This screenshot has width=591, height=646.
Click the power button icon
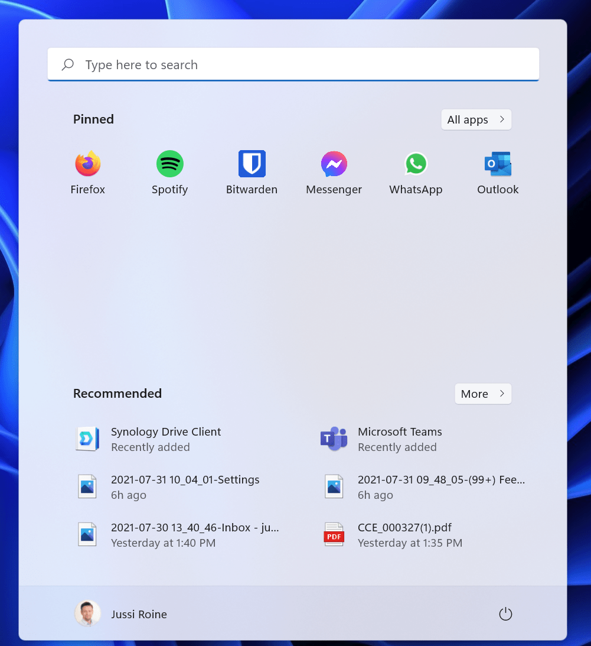pos(505,614)
